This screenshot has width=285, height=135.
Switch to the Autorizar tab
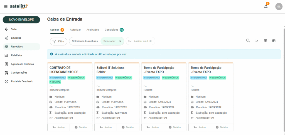75,30
